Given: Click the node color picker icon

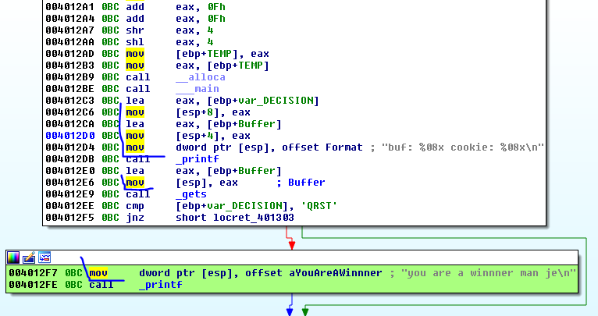Looking at the screenshot, I should coord(13,257).
